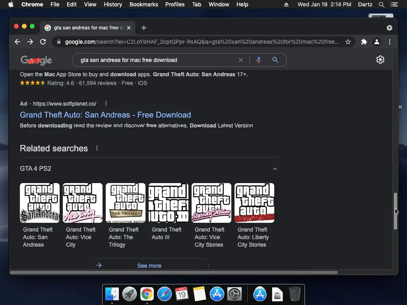Open Chrome from the Dock
Viewport: 407px width, 305px height.
(x=147, y=294)
